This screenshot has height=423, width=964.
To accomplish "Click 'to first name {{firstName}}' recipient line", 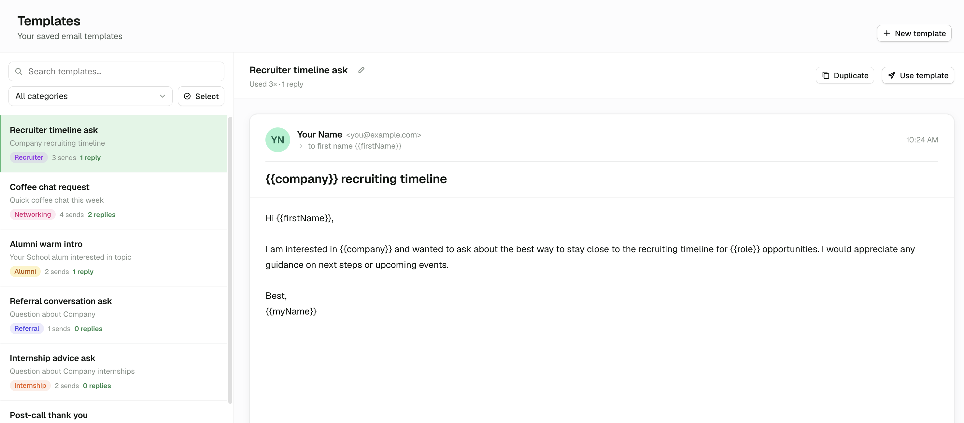I will click(354, 146).
